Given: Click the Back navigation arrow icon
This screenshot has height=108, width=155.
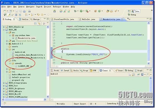Looking at the screenshot, I should pyautogui.click(x=42, y=15).
